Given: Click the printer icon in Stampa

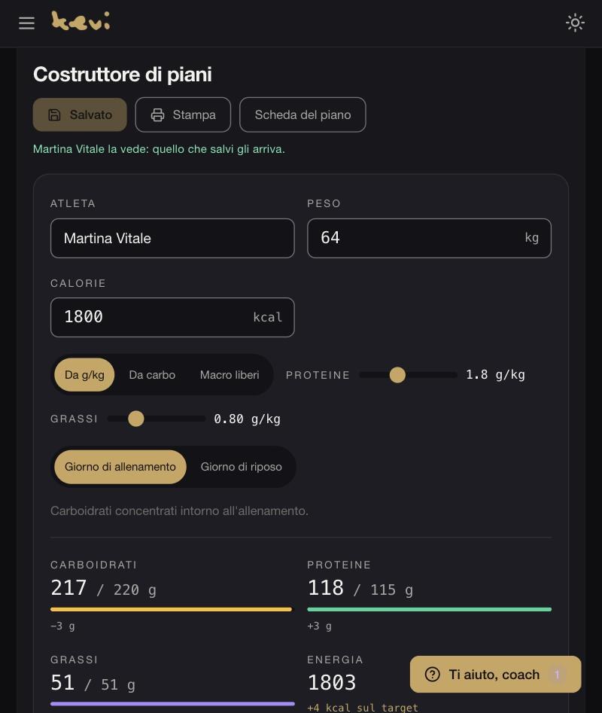Looking at the screenshot, I should point(158,115).
